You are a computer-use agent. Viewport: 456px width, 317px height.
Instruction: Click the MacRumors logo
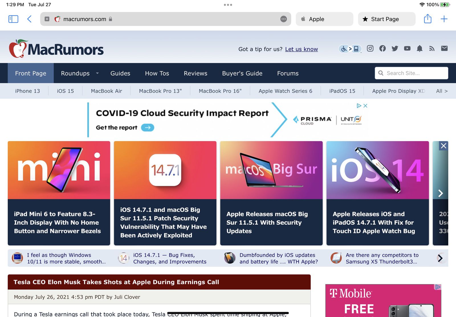pos(56,49)
